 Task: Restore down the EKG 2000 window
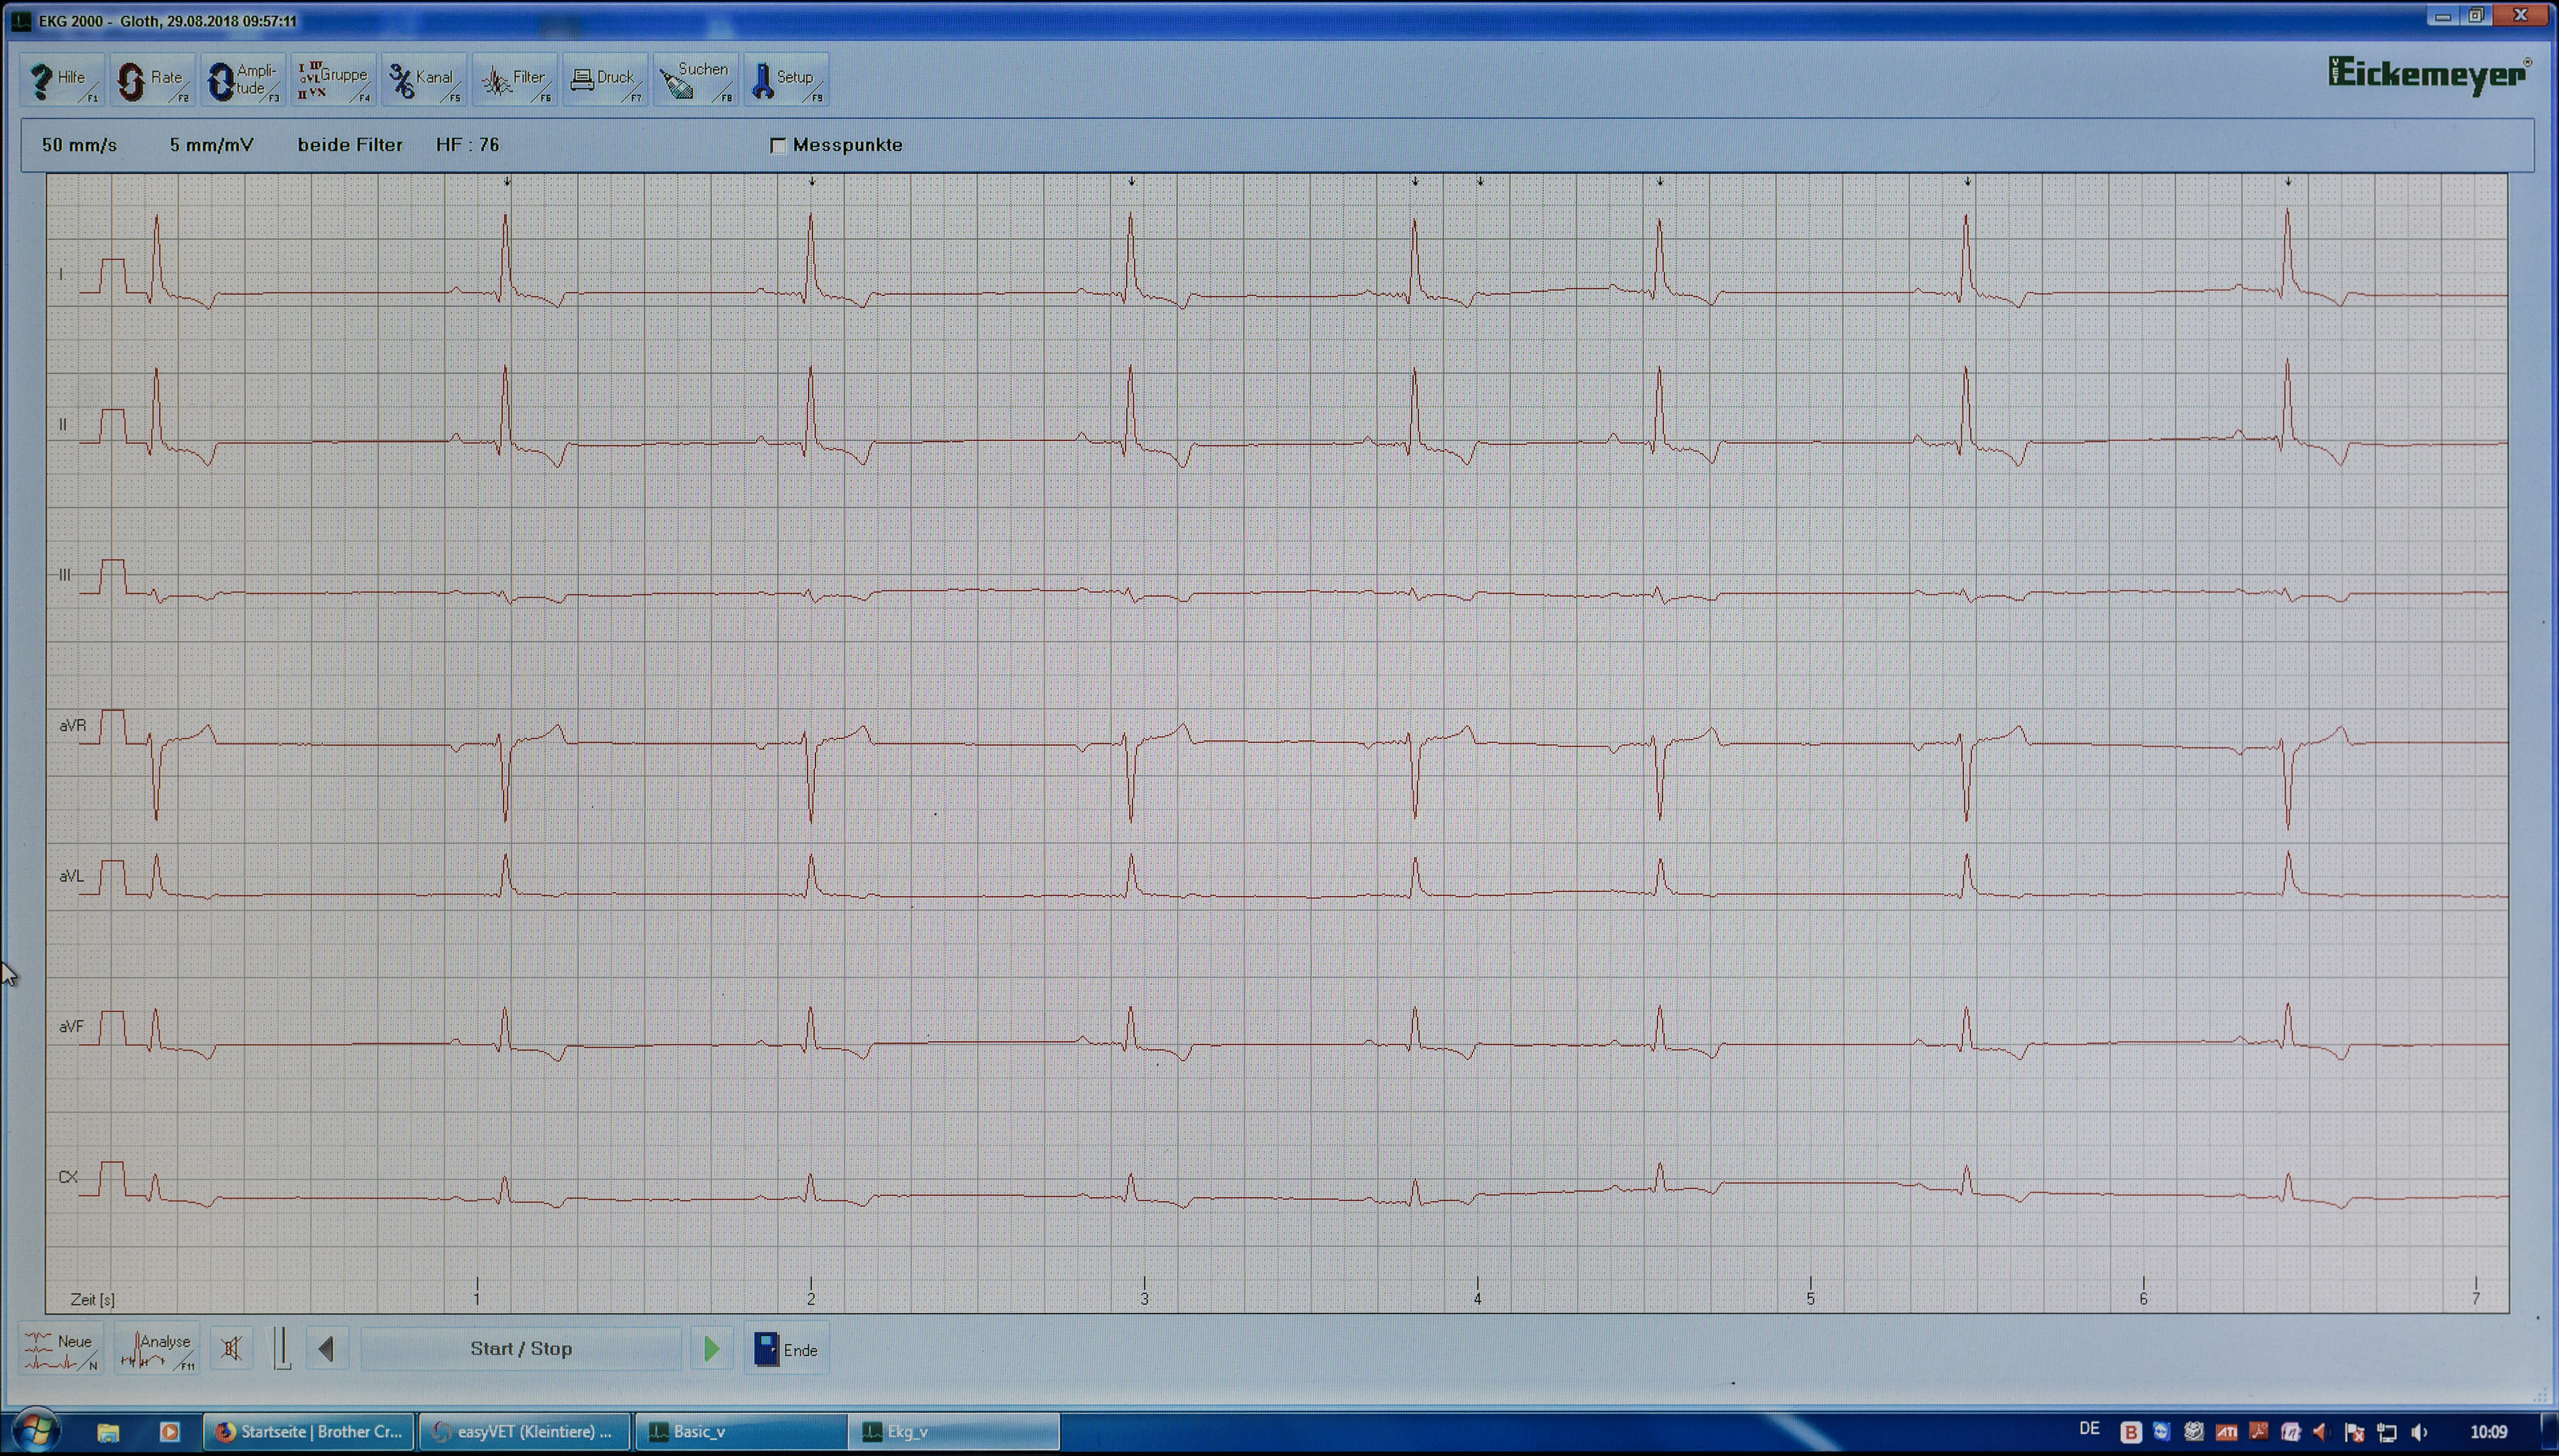2476,16
